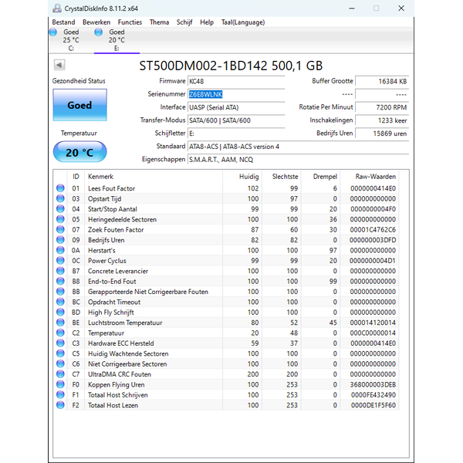The height and width of the screenshot is (463, 463).
Task: Click status orb of Luchtstroom Temperatuur row
Action: [60, 323]
